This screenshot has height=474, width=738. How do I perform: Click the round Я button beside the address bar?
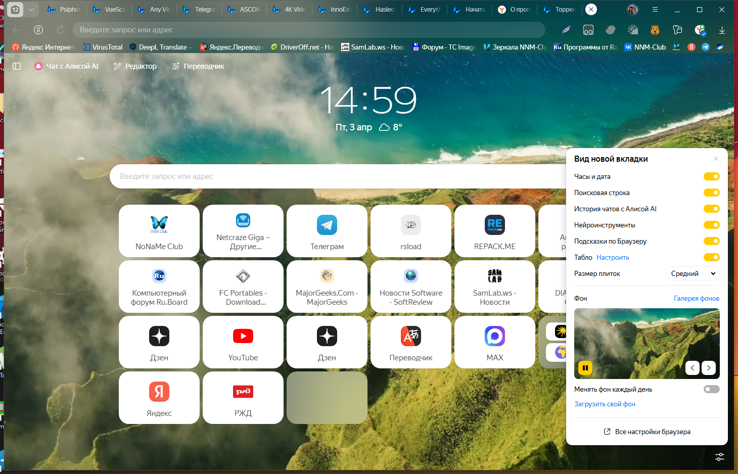(x=38, y=30)
